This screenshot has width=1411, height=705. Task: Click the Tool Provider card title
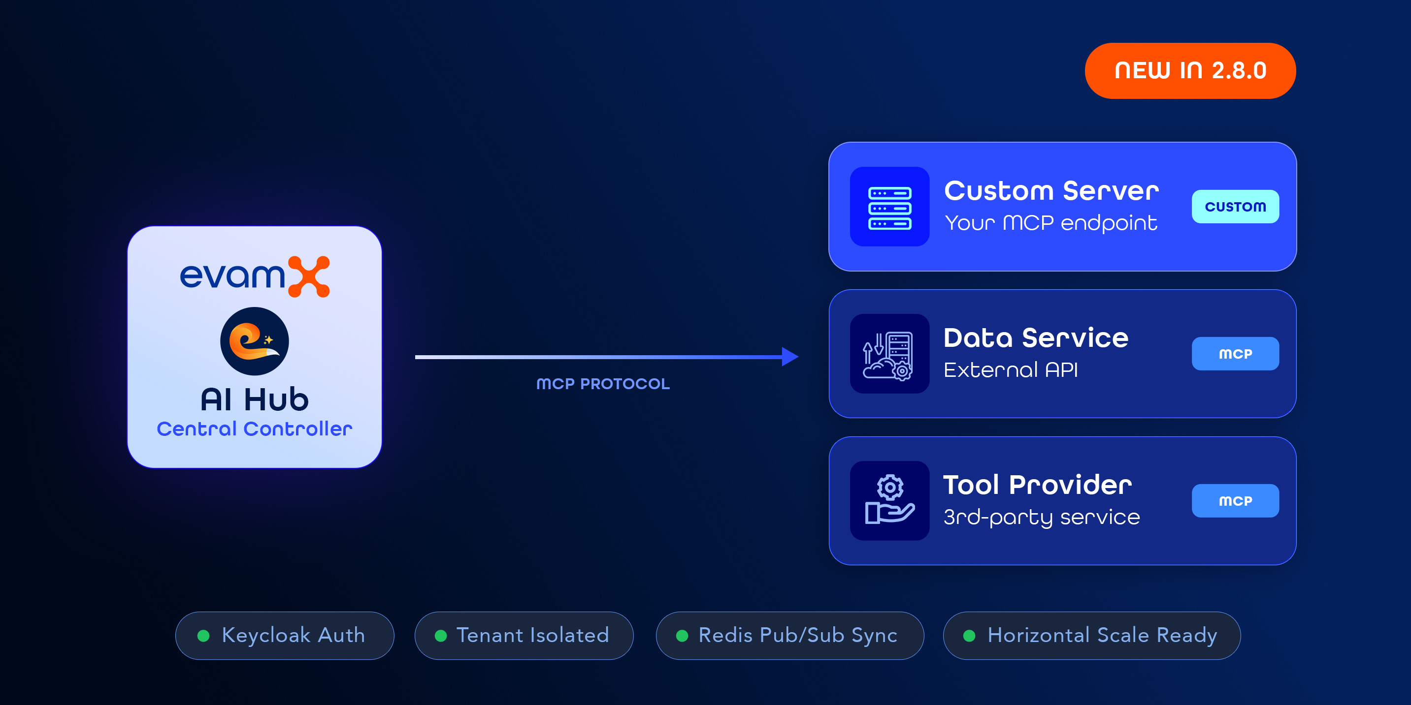1037,485
